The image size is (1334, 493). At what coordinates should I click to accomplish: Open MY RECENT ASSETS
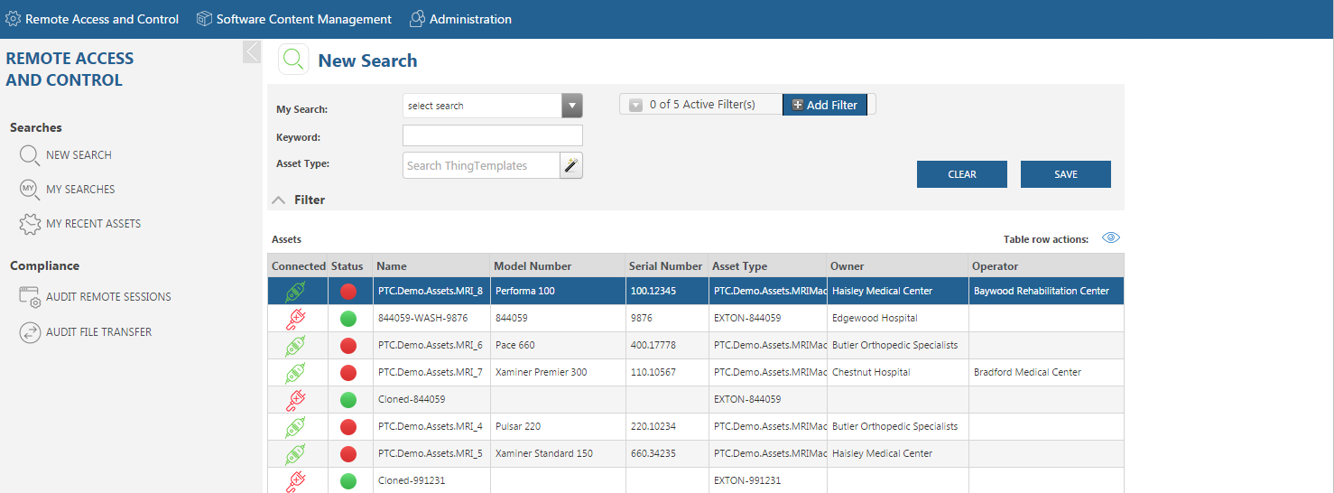click(93, 224)
